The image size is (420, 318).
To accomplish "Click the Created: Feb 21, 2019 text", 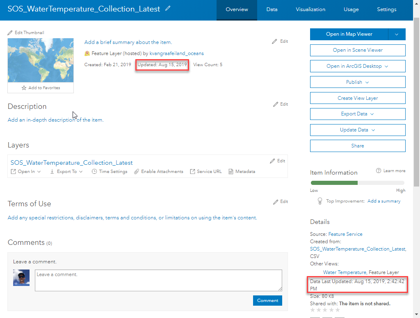I will 108,65.
